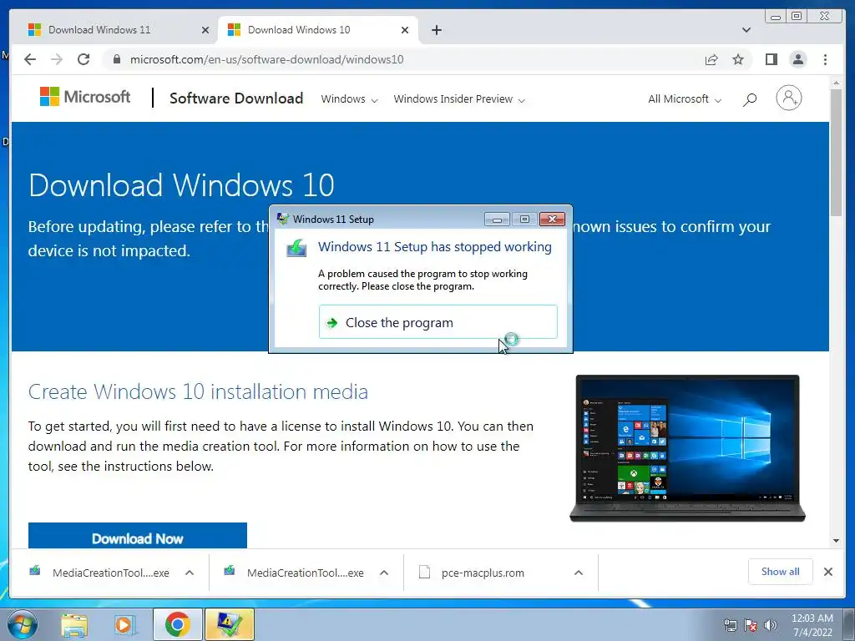This screenshot has height=641, width=855.
Task: Click the site search magnifier icon
Action: (750, 99)
